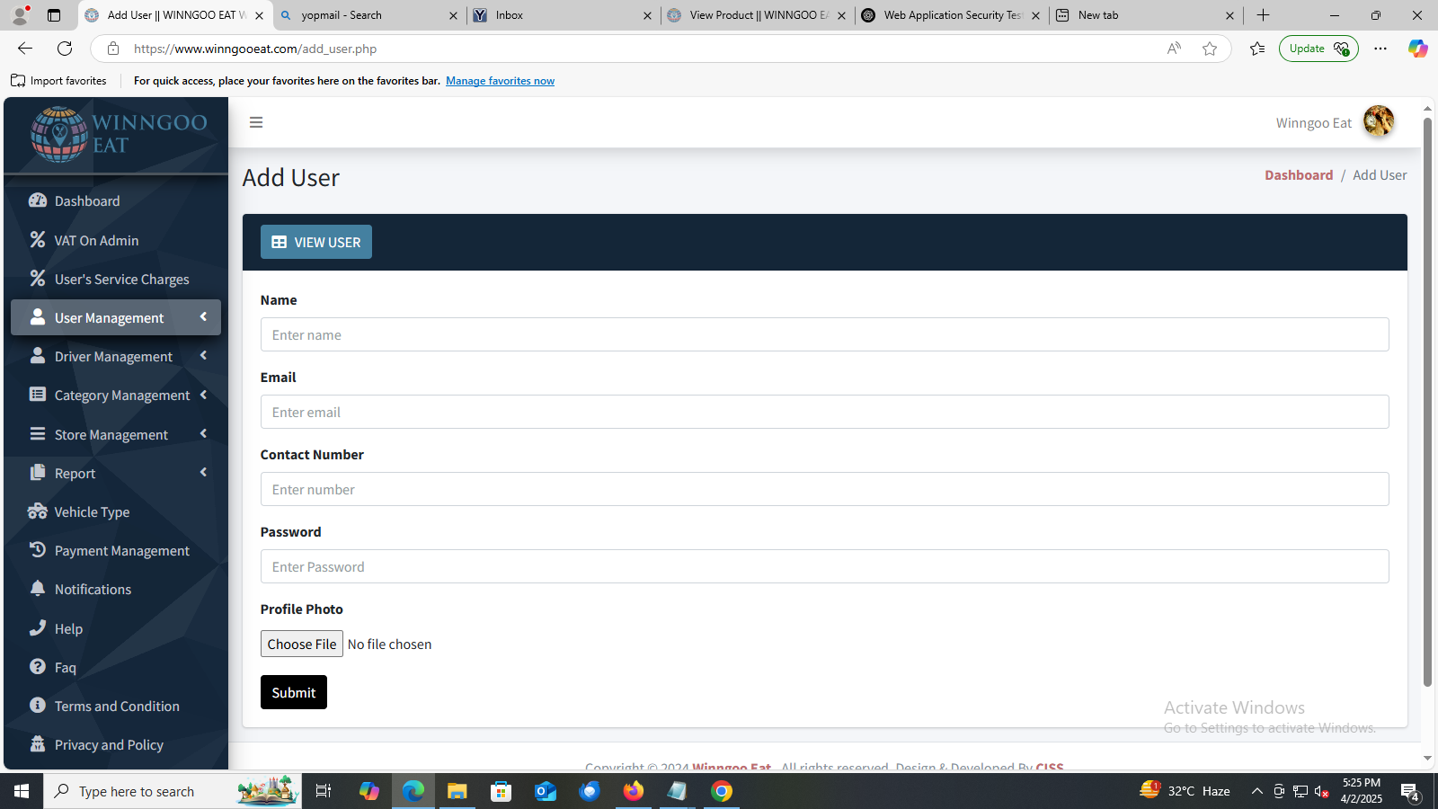Open Payment Management in sidebar

click(x=121, y=551)
